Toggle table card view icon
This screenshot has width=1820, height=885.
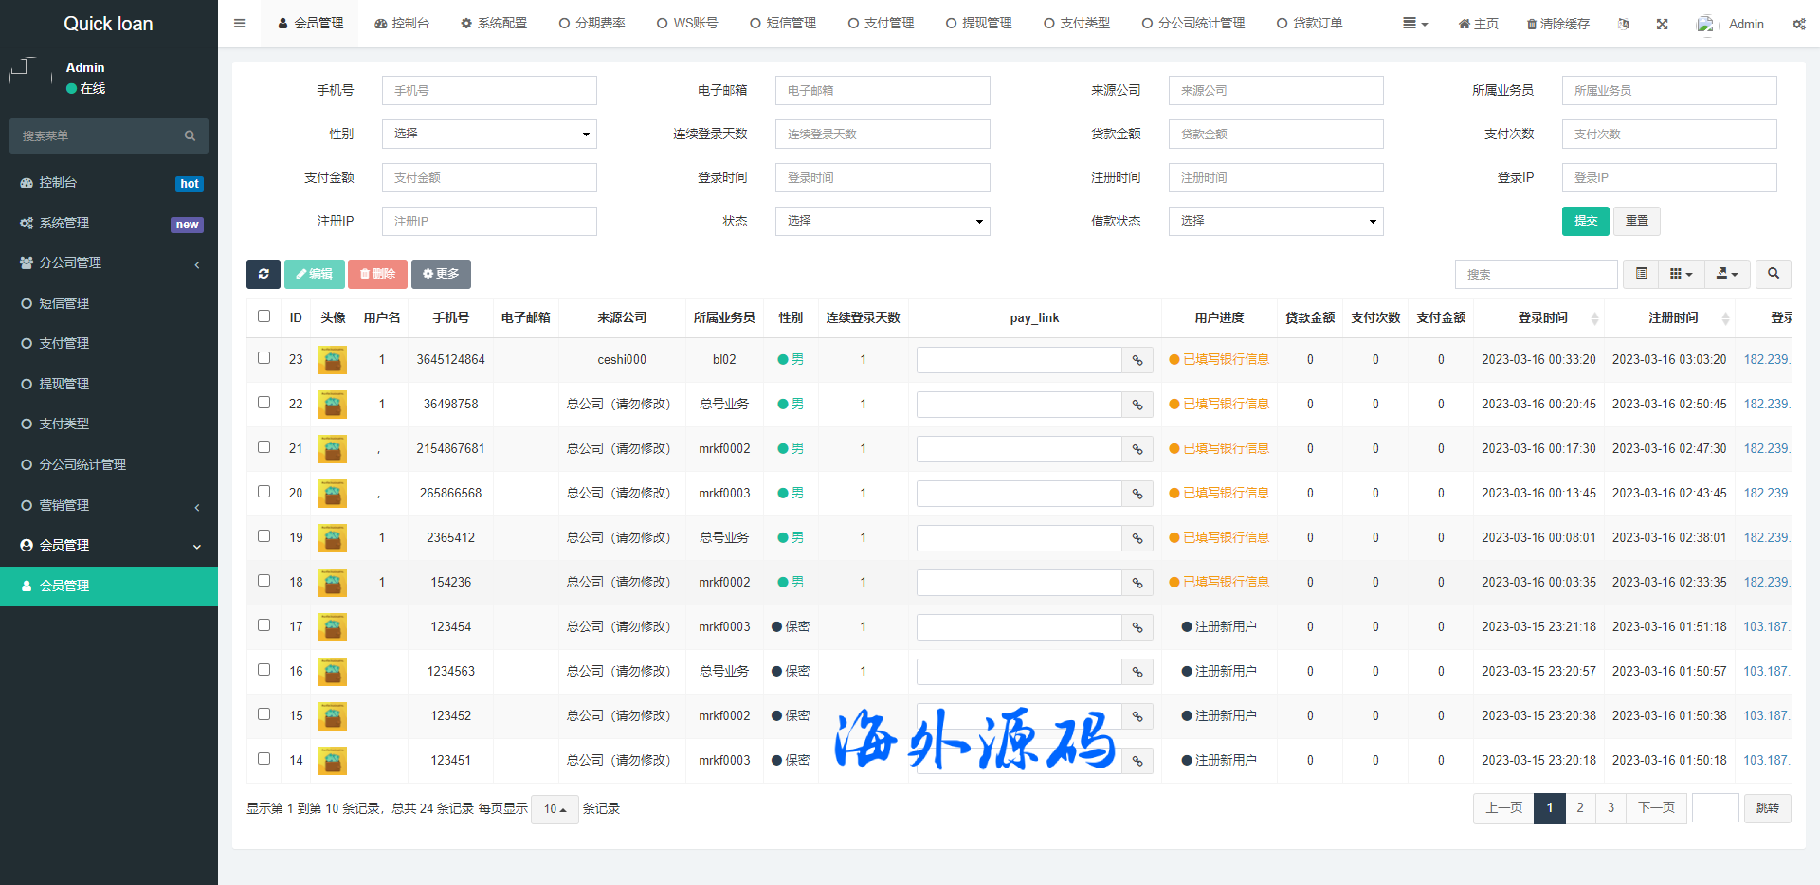pos(1641,274)
